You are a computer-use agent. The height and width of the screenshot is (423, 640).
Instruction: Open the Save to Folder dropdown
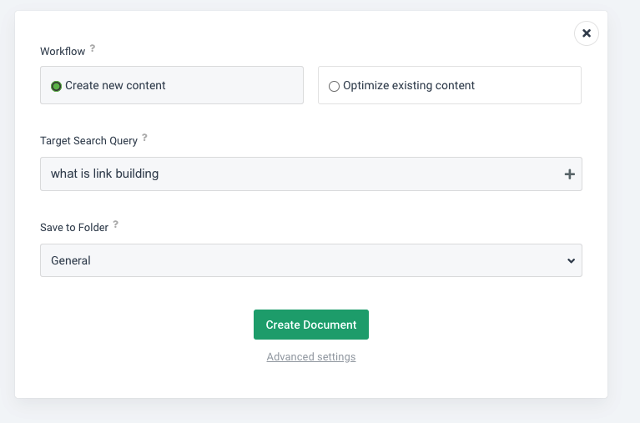pos(310,260)
